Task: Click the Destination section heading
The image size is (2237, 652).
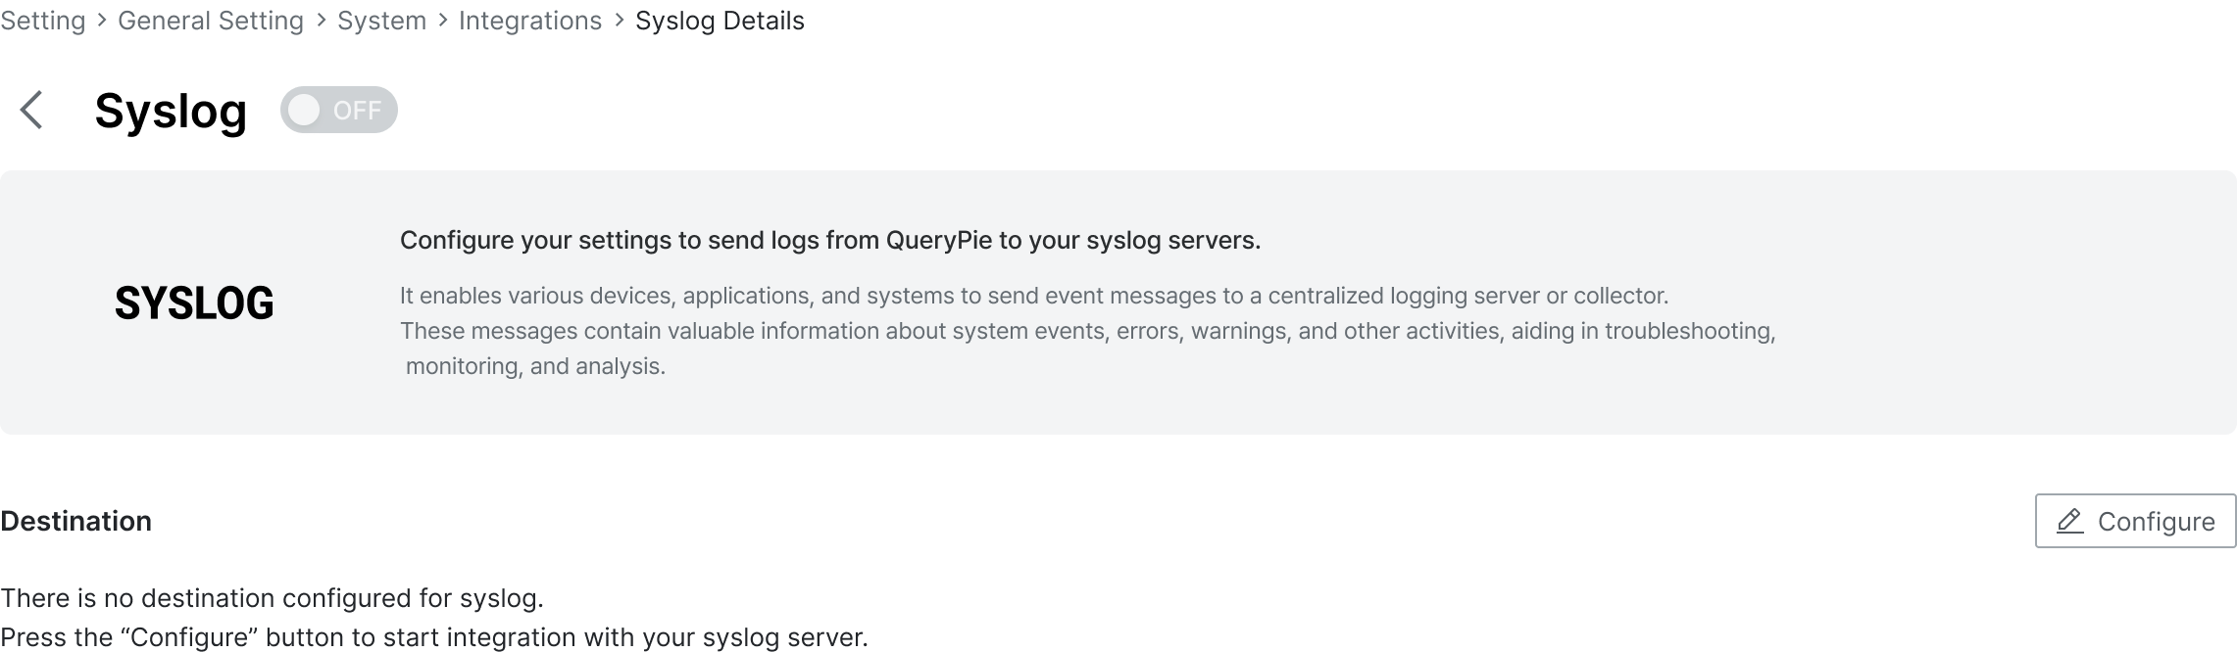Action: tap(75, 521)
